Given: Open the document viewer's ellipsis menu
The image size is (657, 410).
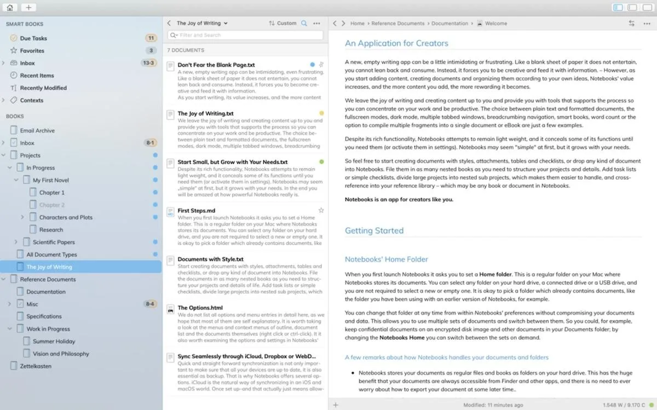Looking at the screenshot, I should point(646,23).
